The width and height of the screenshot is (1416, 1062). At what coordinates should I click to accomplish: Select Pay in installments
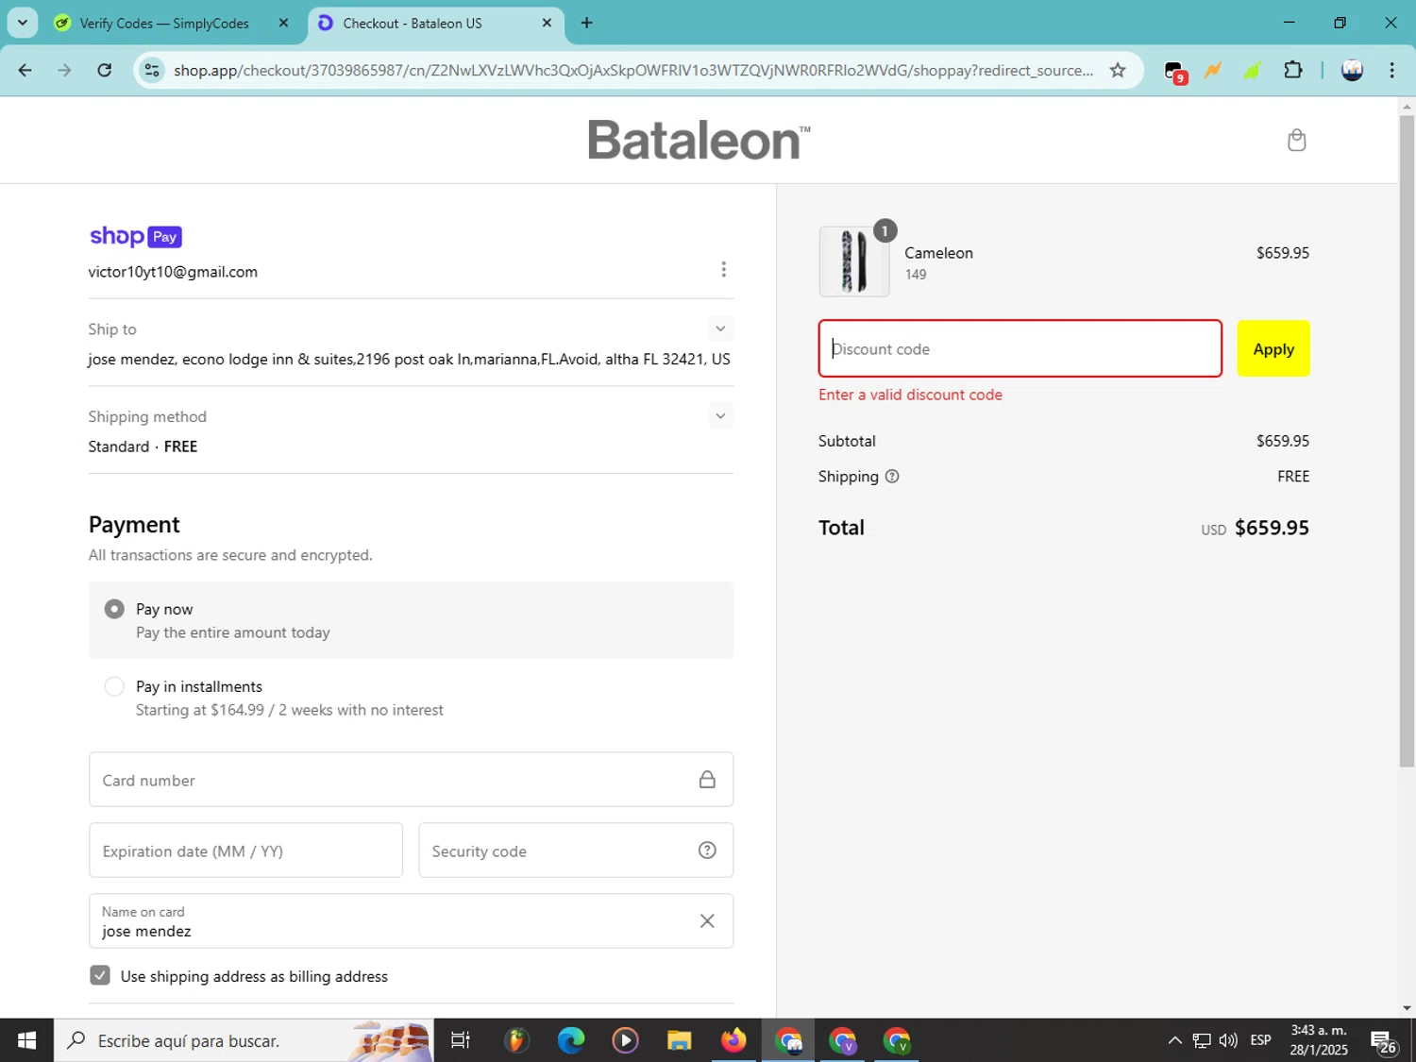[114, 686]
